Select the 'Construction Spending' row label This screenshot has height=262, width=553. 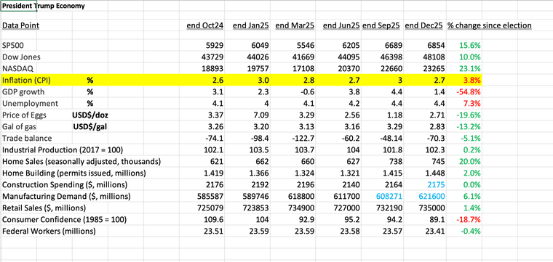coord(65,184)
